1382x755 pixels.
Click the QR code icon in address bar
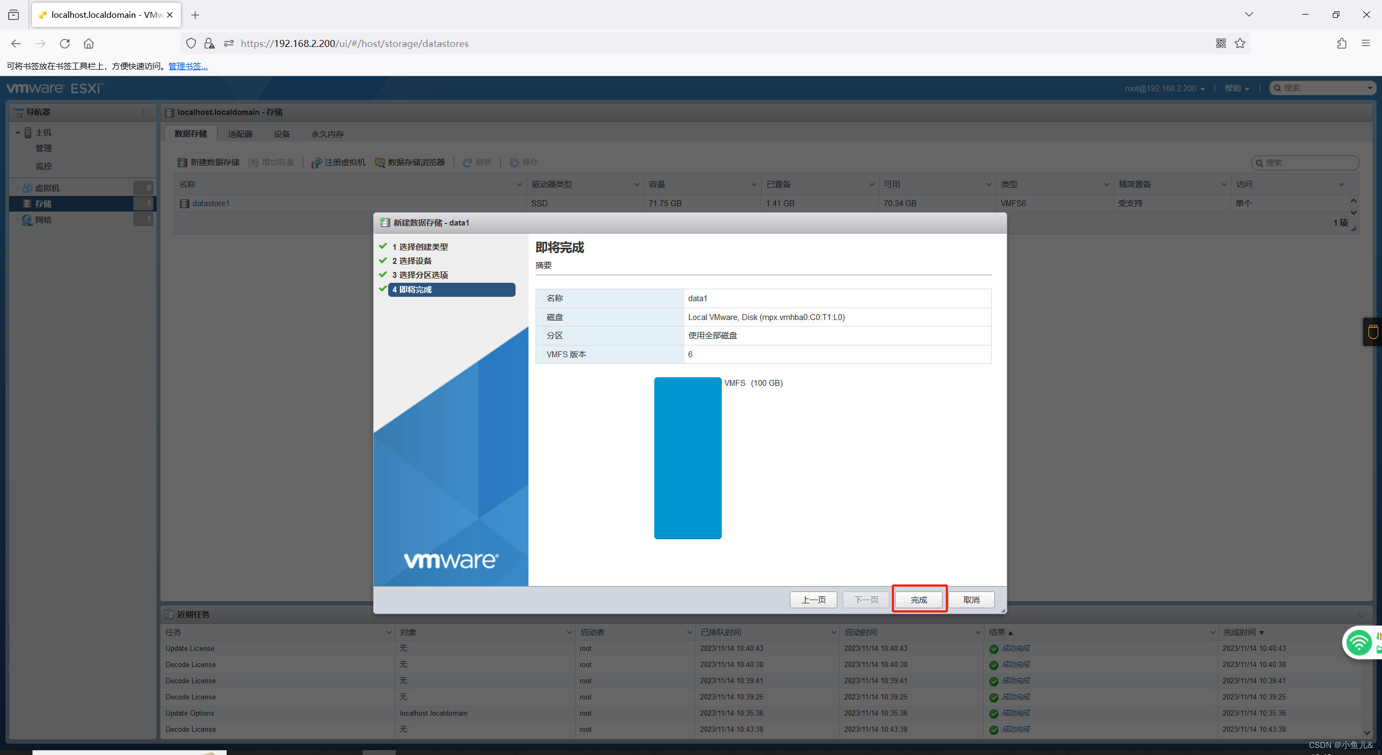coord(1221,43)
